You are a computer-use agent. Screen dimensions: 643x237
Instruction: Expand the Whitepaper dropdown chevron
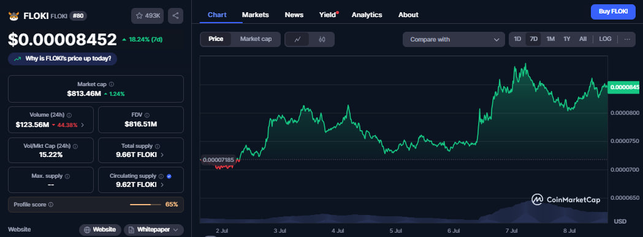[x=175, y=230]
